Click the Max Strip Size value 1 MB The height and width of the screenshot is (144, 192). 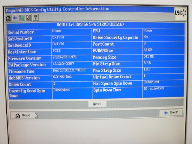coord(147,69)
